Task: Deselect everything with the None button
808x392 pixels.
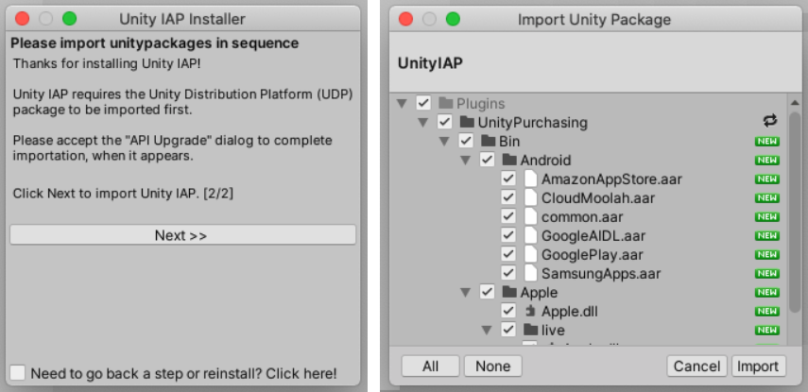Action: (x=492, y=366)
